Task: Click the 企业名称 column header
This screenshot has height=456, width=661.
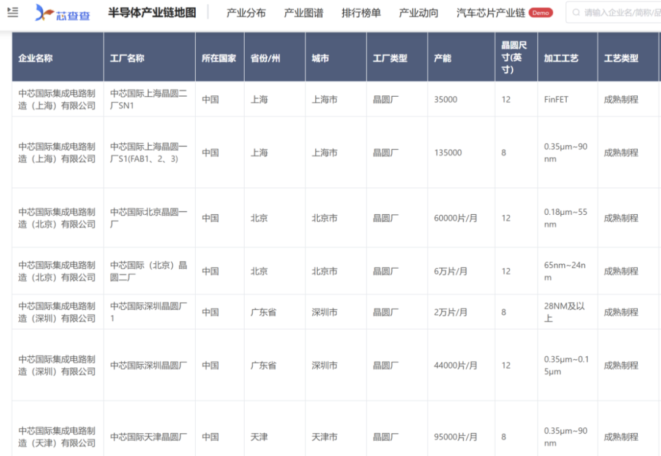Action: click(58, 57)
